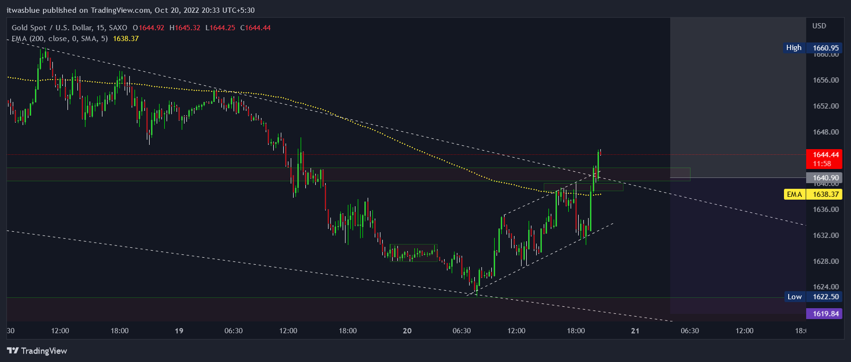
Task: Click the published-by itwasblue header text
Action: (131, 10)
